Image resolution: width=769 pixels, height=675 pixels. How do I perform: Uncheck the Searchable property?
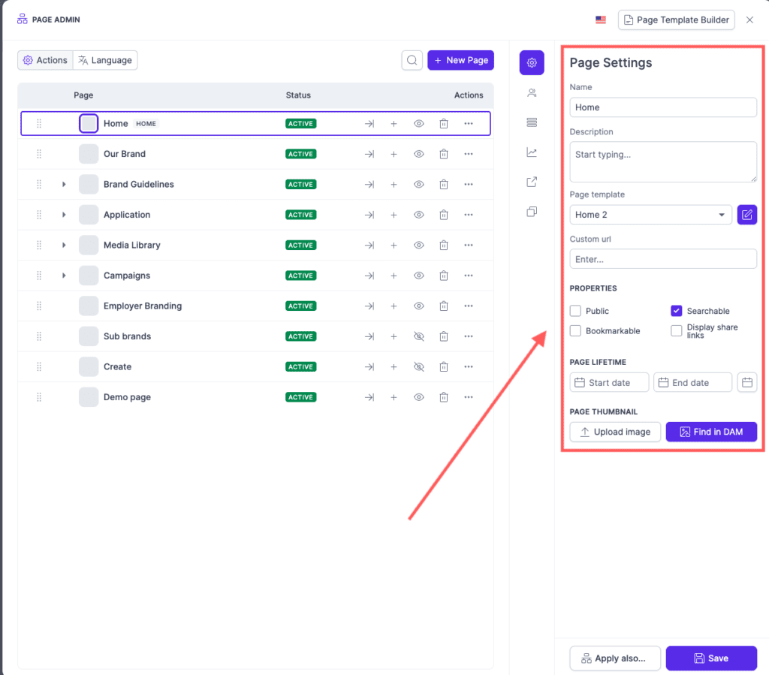click(x=677, y=310)
